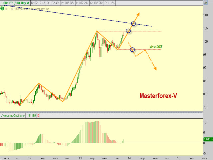Viewport: 213px width, 160px height.
Task: Click the oscillator value 1.61189 in header
Action: tap(31, 116)
